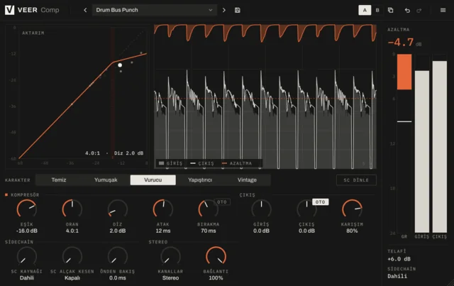Redo last change

419,11
